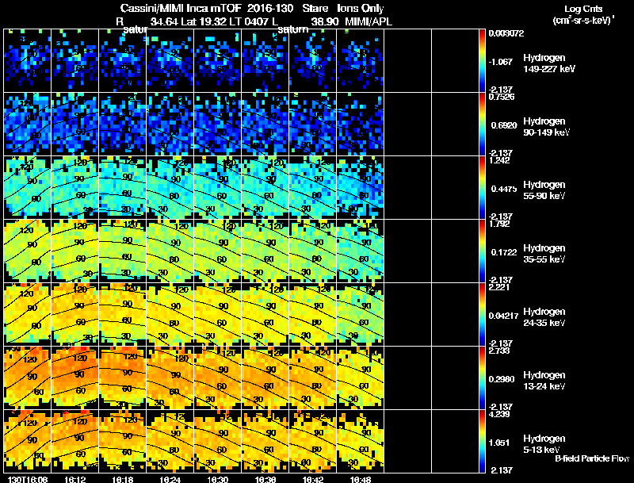Click the 0.4475 color scale value

click(x=504, y=189)
